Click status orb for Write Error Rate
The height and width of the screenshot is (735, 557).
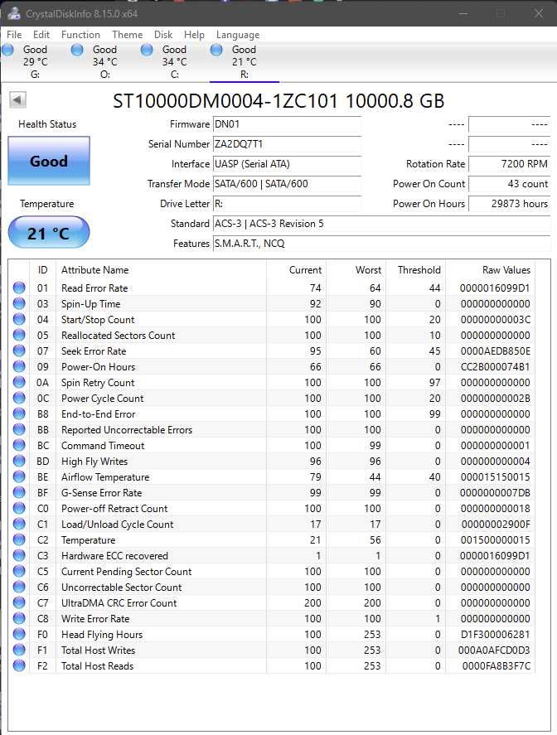19,618
